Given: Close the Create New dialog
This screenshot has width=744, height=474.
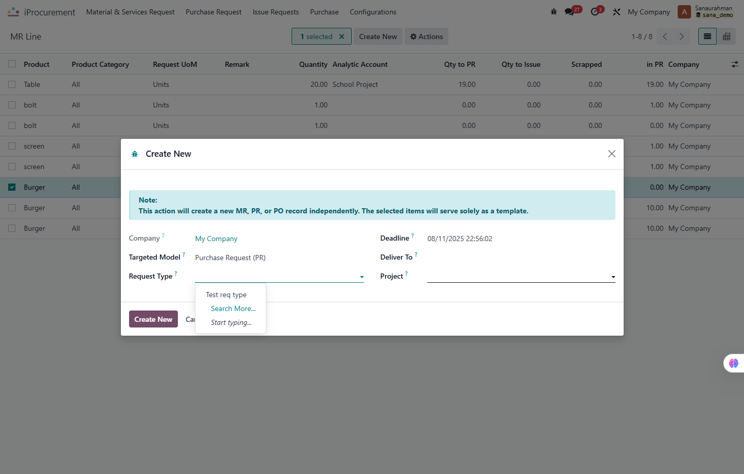Looking at the screenshot, I should click(612, 154).
